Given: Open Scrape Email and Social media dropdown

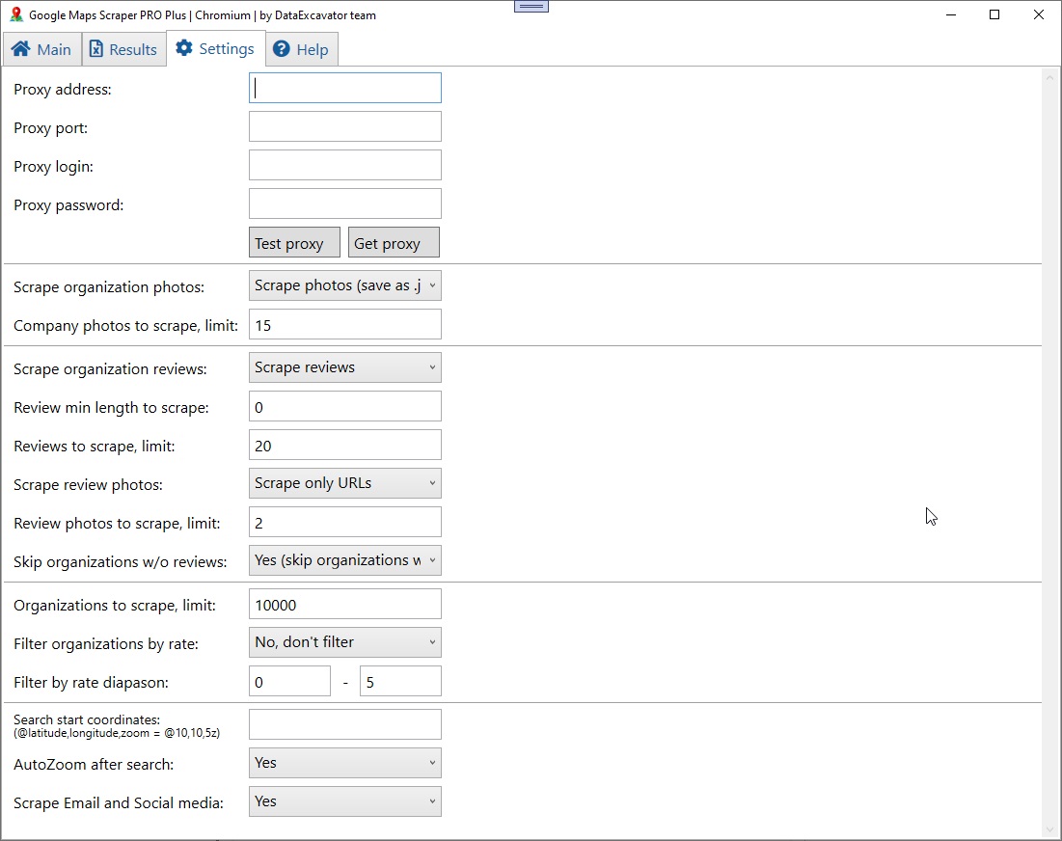Looking at the screenshot, I should (x=344, y=801).
